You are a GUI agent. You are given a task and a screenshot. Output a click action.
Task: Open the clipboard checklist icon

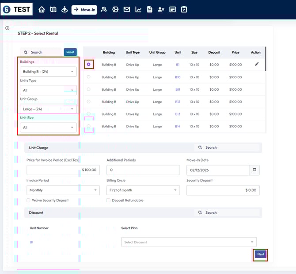184,9
